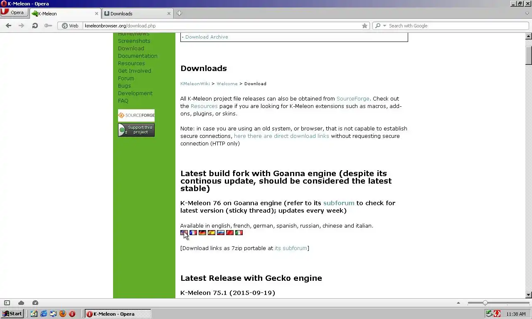Click the page scrollbar down arrow
532x319 pixels.
(529, 295)
